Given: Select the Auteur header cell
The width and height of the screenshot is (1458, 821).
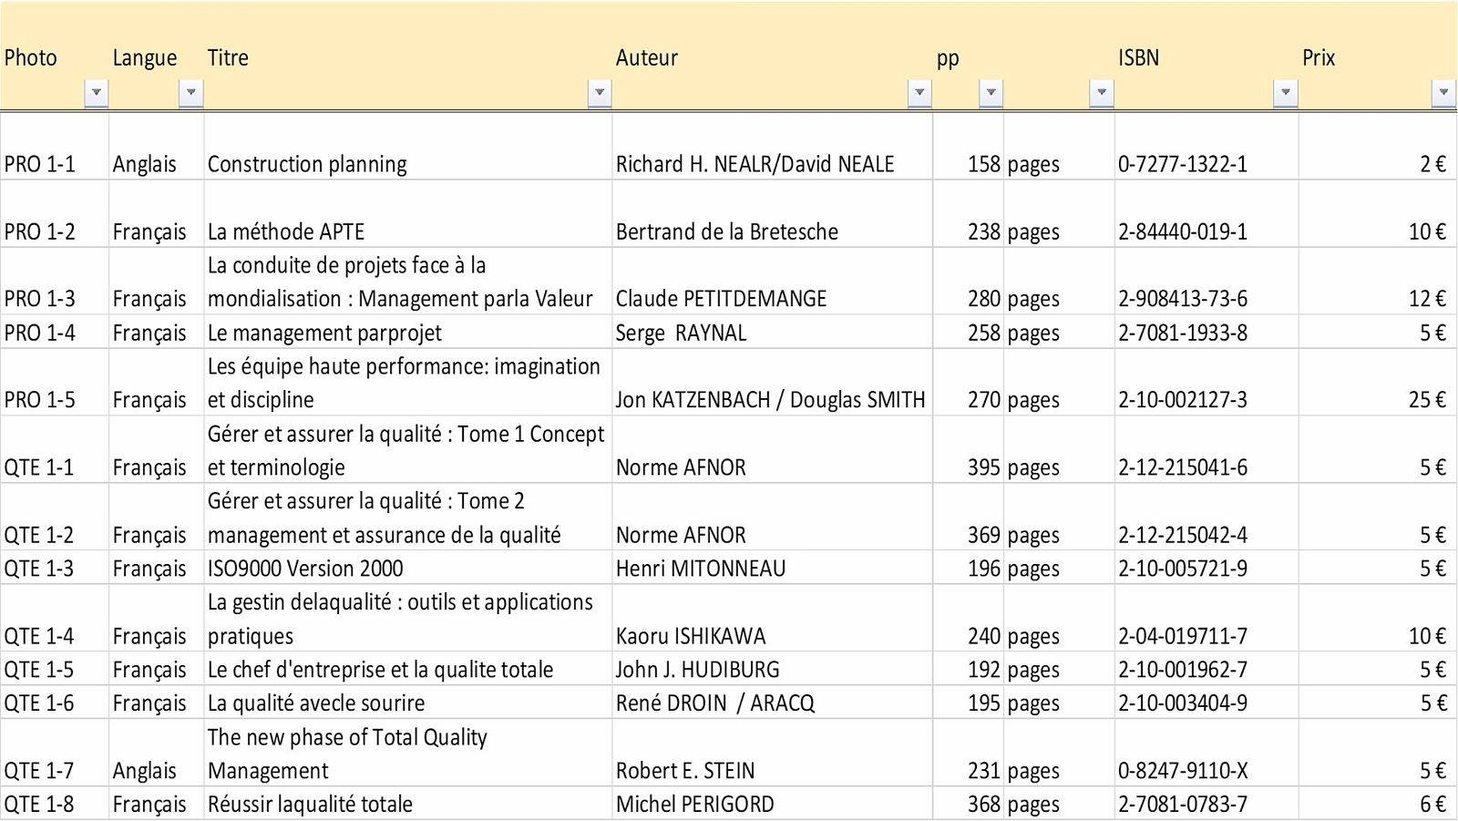Looking at the screenshot, I should click(773, 56).
